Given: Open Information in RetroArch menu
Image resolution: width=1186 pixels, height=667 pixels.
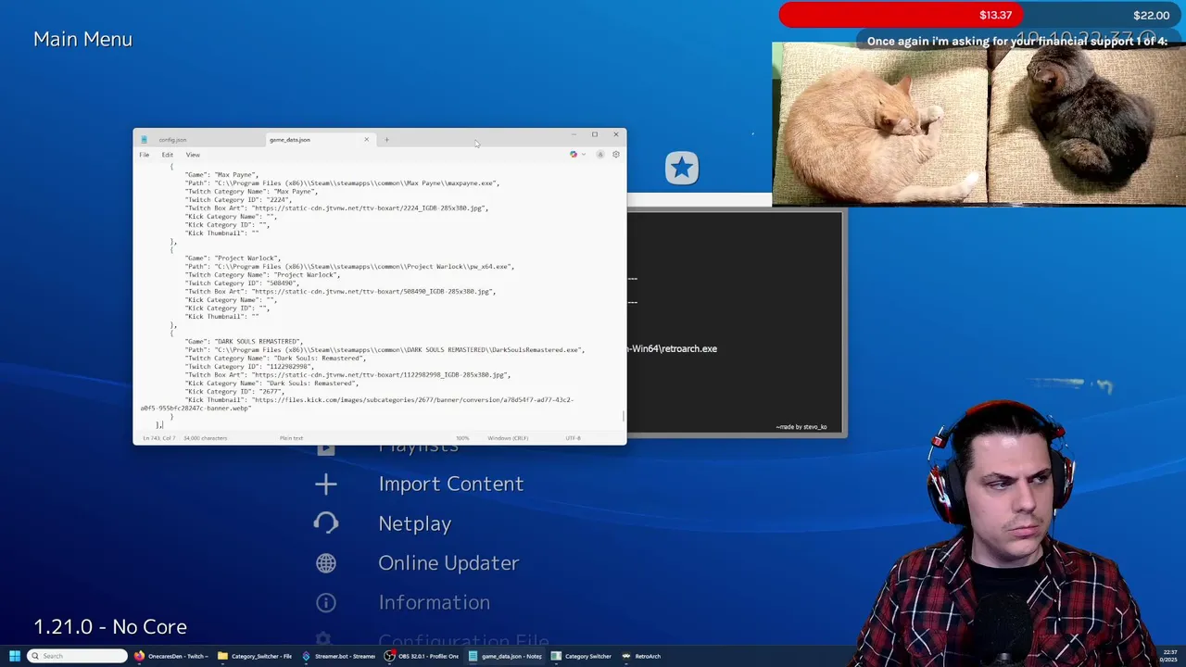Looking at the screenshot, I should pyautogui.click(x=434, y=602).
